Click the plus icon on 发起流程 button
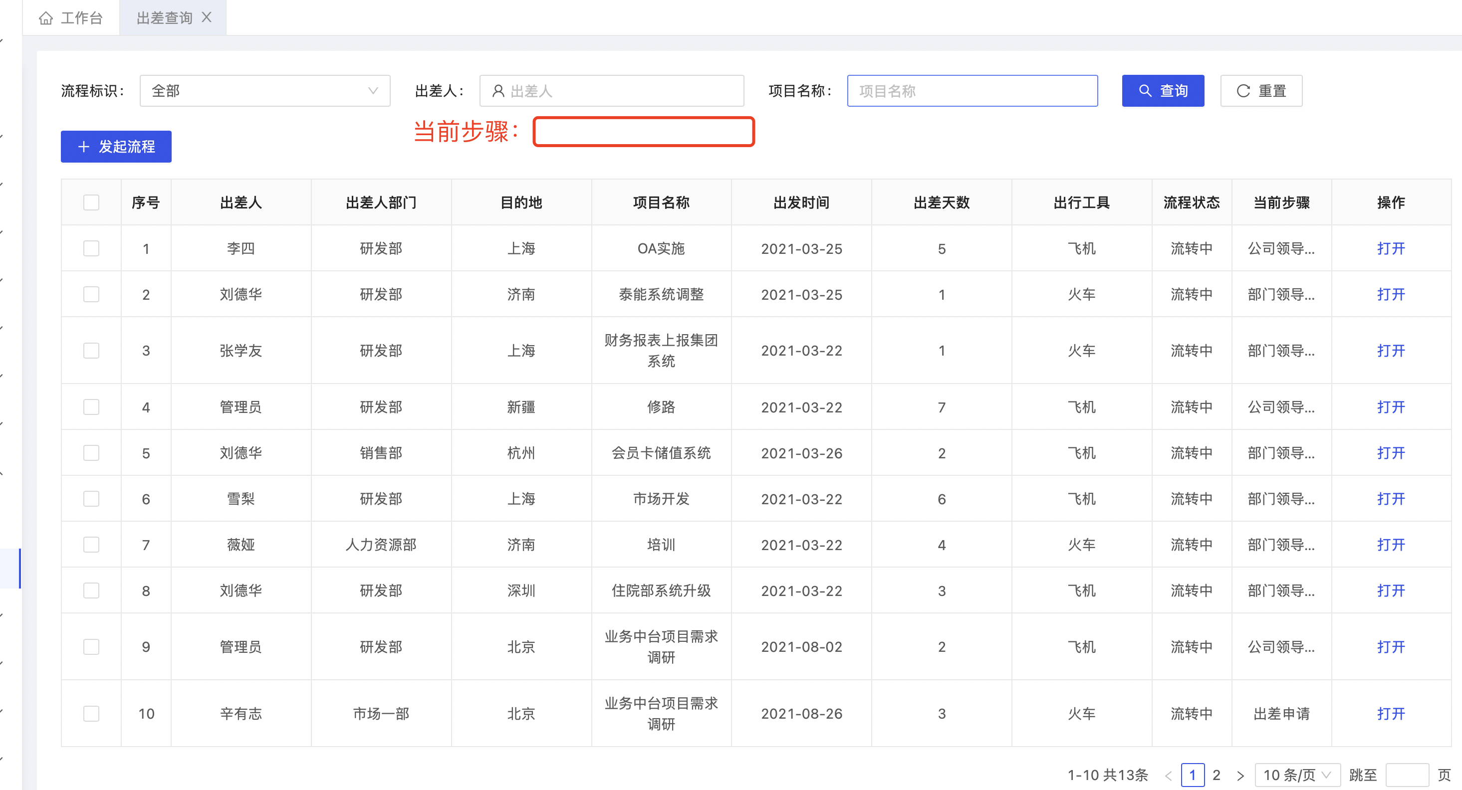This screenshot has width=1462, height=790. [84, 147]
